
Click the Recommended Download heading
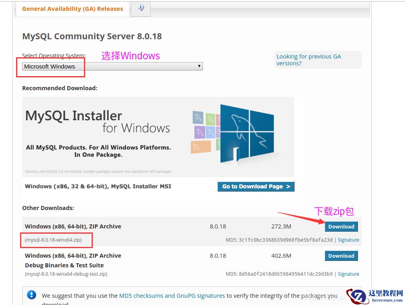tap(59, 88)
